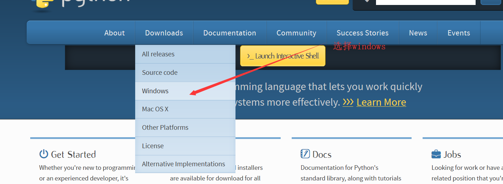Open the Community nav menu
503x184 pixels.
click(x=296, y=33)
